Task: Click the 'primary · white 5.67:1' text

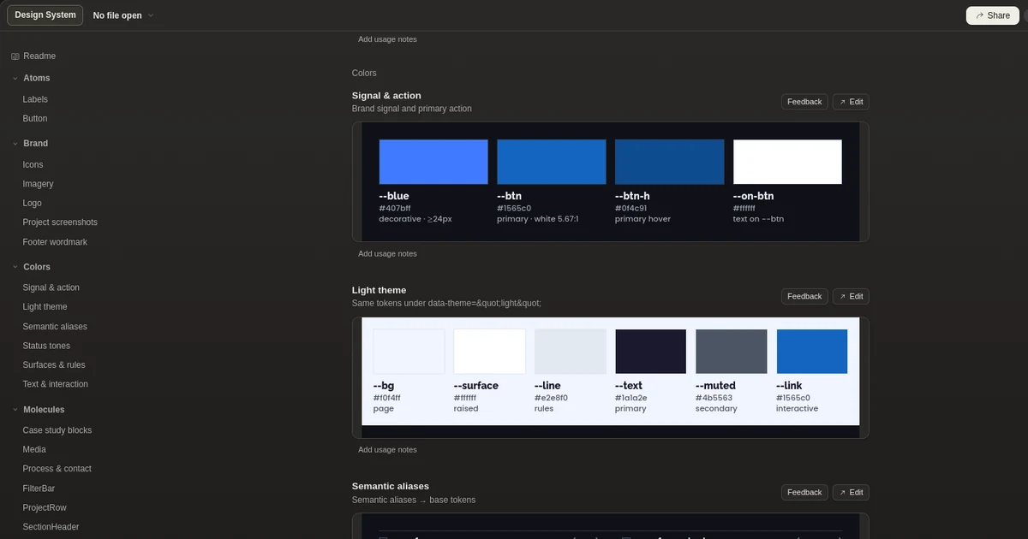Action: (x=538, y=219)
